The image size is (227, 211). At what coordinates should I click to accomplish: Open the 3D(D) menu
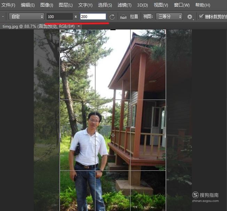[142, 5]
